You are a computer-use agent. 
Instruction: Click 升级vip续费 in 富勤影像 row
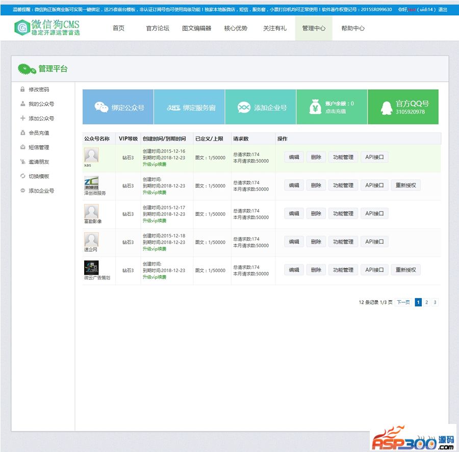click(x=154, y=221)
